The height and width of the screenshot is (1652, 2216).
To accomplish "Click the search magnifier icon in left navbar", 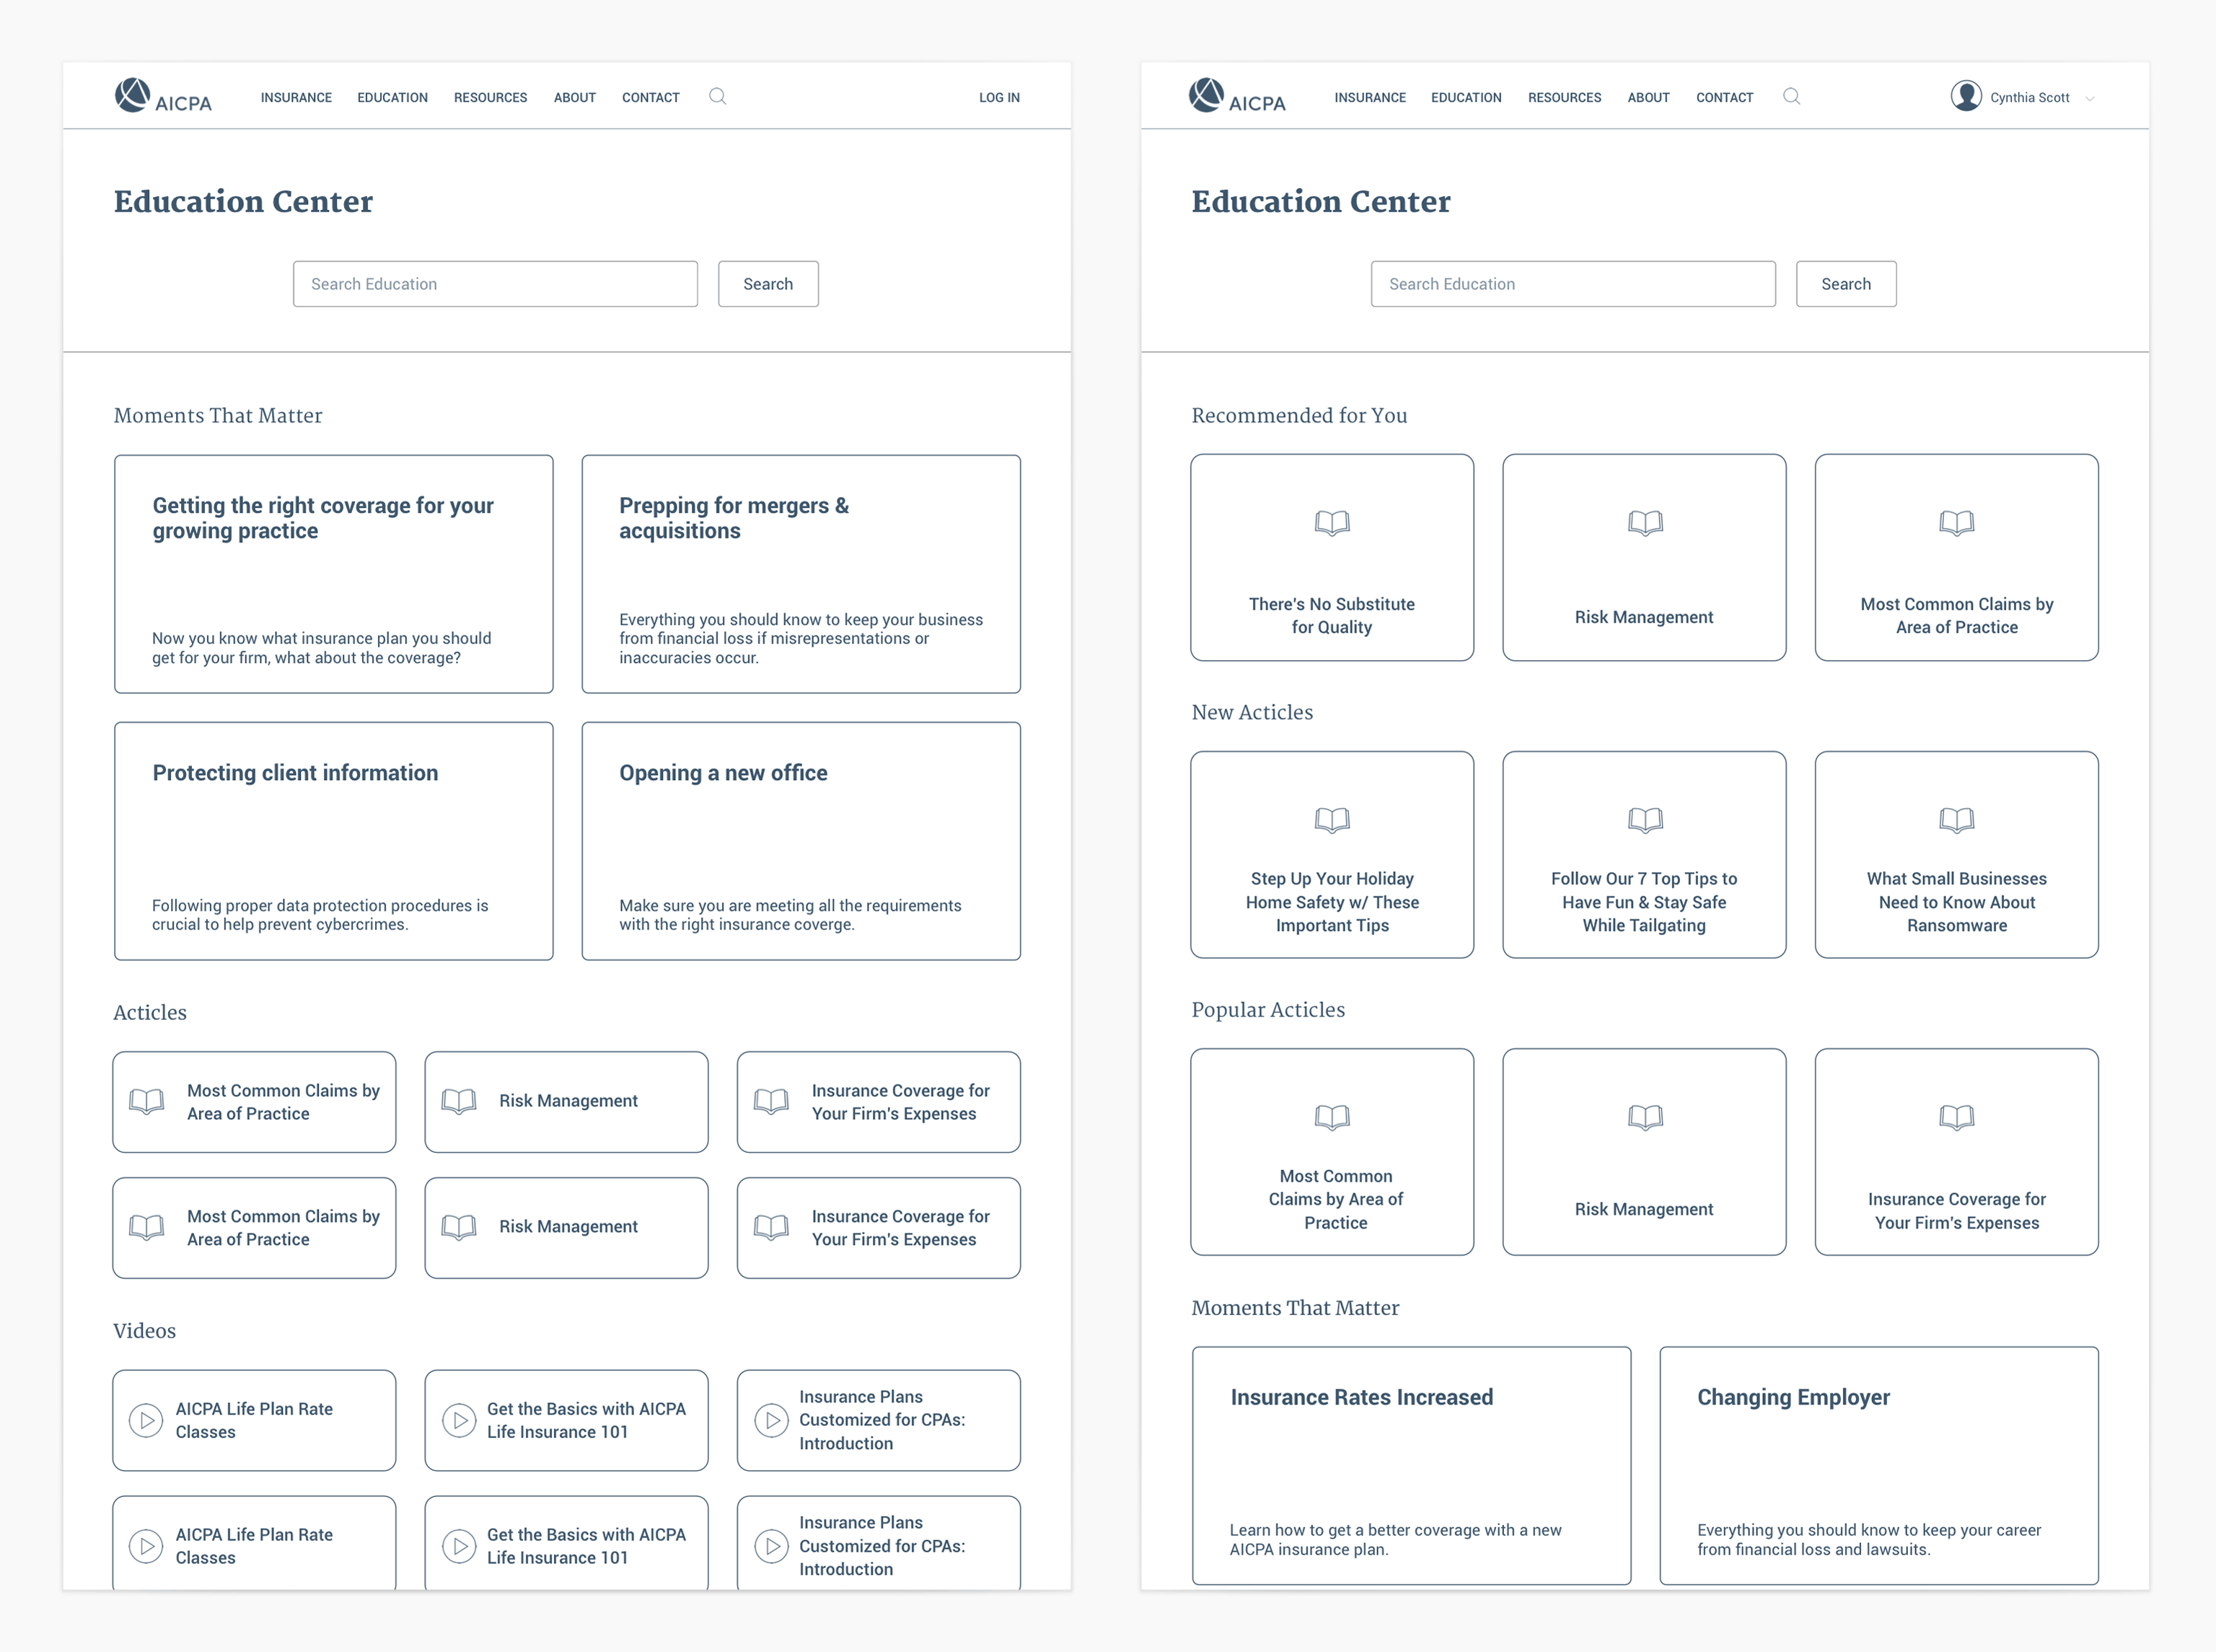I will pyautogui.click(x=717, y=97).
